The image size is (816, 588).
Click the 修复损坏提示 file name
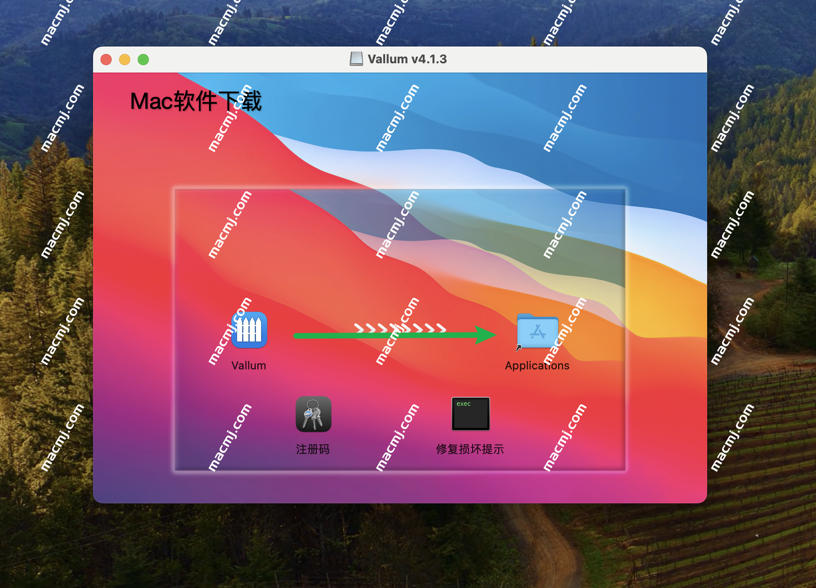pyautogui.click(x=470, y=449)
